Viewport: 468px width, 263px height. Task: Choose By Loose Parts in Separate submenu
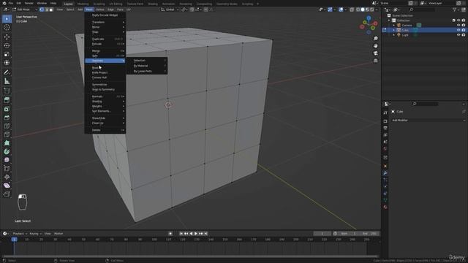(147, 72)
